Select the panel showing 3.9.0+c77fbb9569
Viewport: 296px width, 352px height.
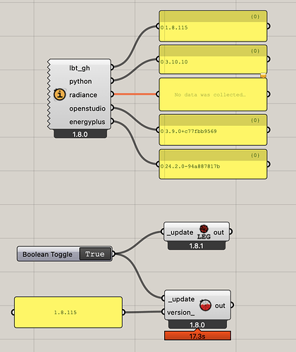coord(213,130)
